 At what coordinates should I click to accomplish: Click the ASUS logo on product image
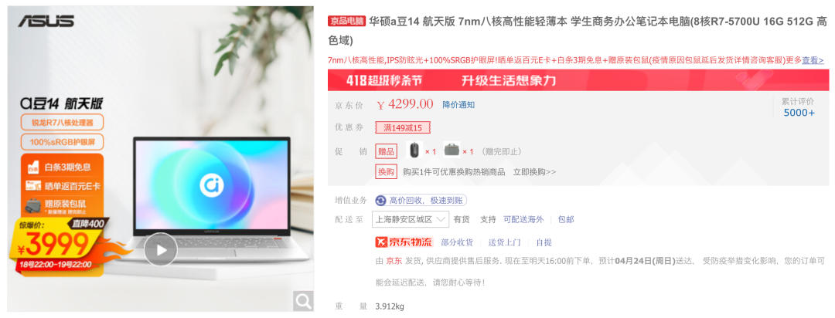(46, 22)
